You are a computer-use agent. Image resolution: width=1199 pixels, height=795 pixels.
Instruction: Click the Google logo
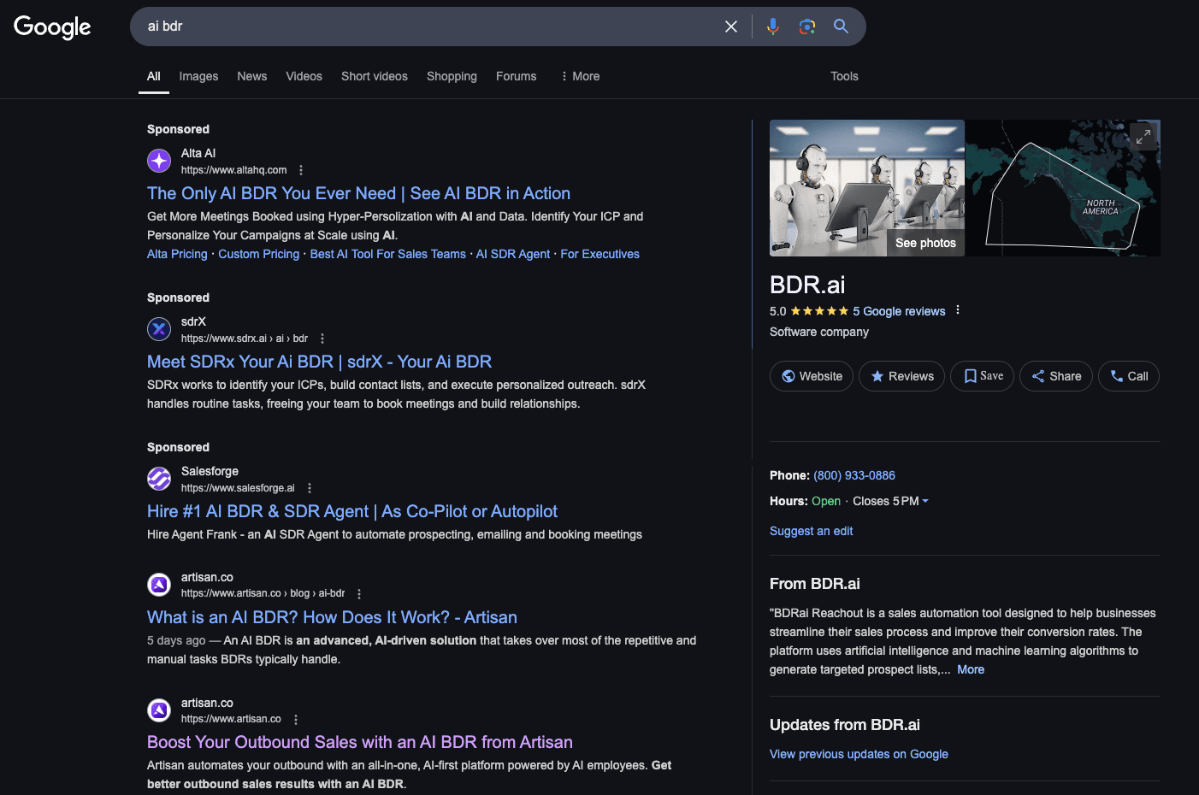pos(51,26)
